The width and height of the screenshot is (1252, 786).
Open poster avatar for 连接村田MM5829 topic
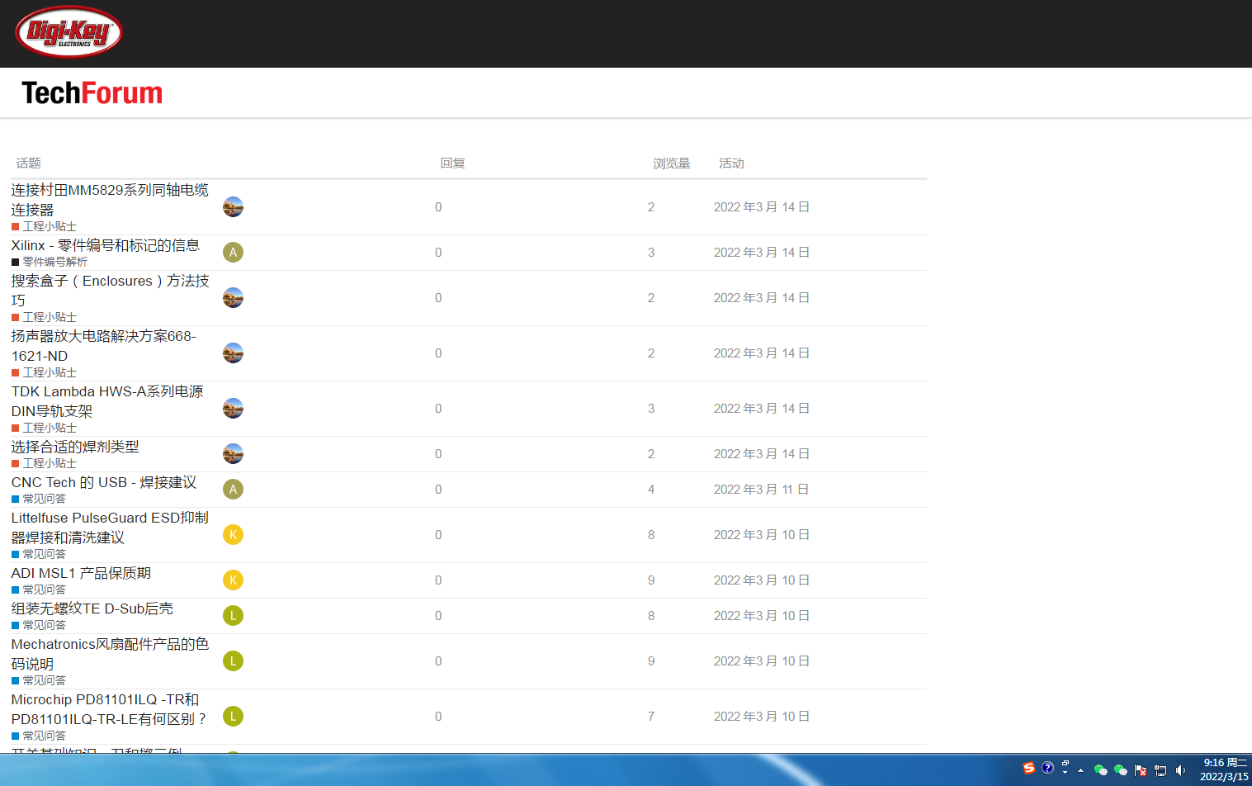pyautogui.click(x=233, y=207)
